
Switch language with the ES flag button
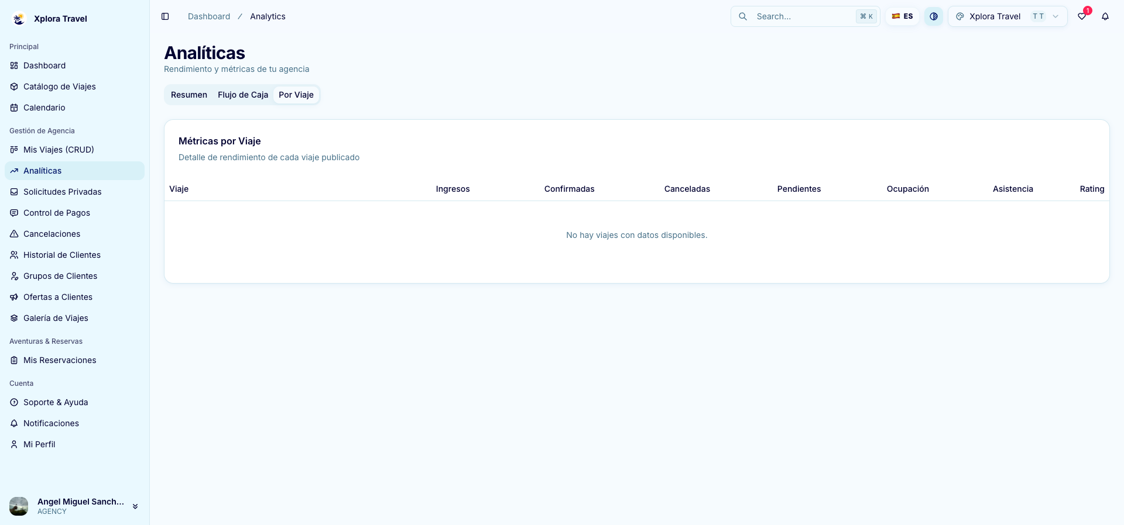[902, 16]
